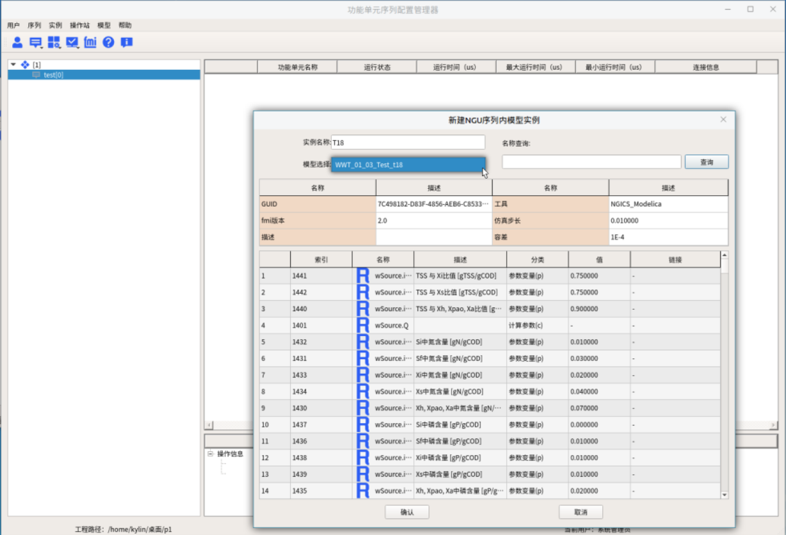Click the sequence toolbar icon with dropdown
Viewport: 786px width, 535px height.
point(36,42)
